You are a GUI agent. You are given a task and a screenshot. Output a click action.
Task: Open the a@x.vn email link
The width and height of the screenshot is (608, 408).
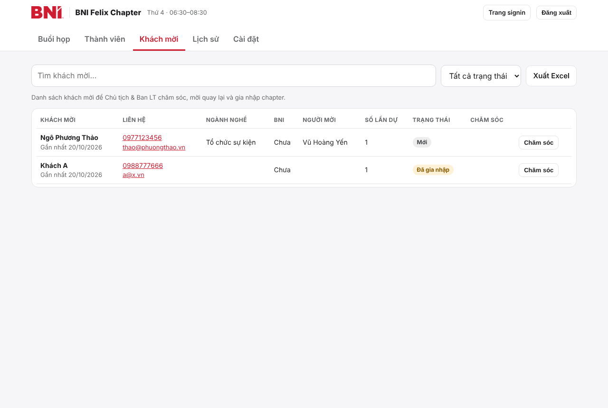coord(133,175)
